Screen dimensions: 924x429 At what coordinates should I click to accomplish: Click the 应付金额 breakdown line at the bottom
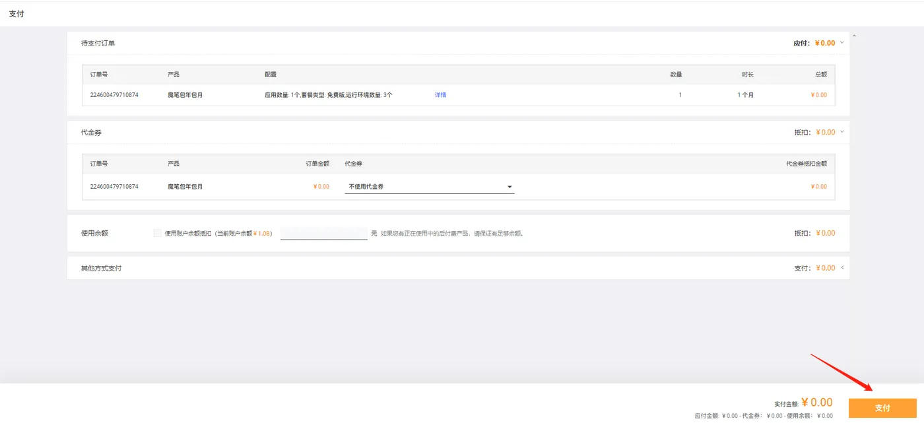click(x=764, y=416)
